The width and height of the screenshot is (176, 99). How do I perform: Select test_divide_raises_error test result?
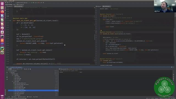[20, 83]
